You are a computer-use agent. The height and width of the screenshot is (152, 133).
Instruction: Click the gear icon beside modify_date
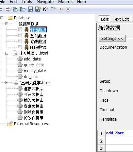coord(20,71)
